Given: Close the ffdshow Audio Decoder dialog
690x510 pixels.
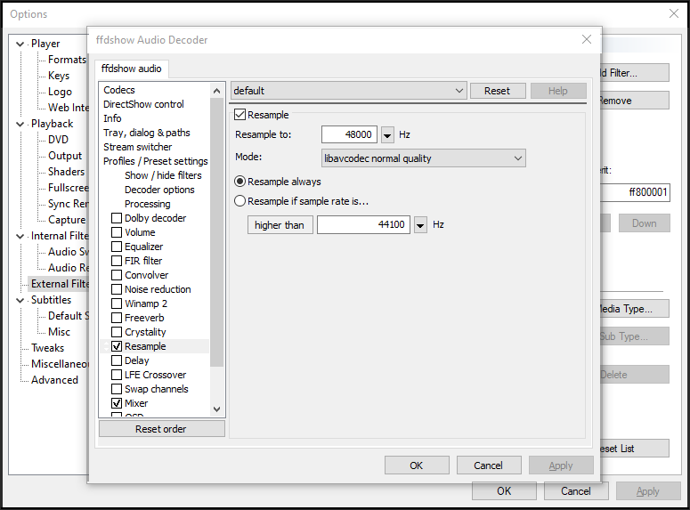Looking at the screenshot, I should pyautogui.click(x=586, y=39).
